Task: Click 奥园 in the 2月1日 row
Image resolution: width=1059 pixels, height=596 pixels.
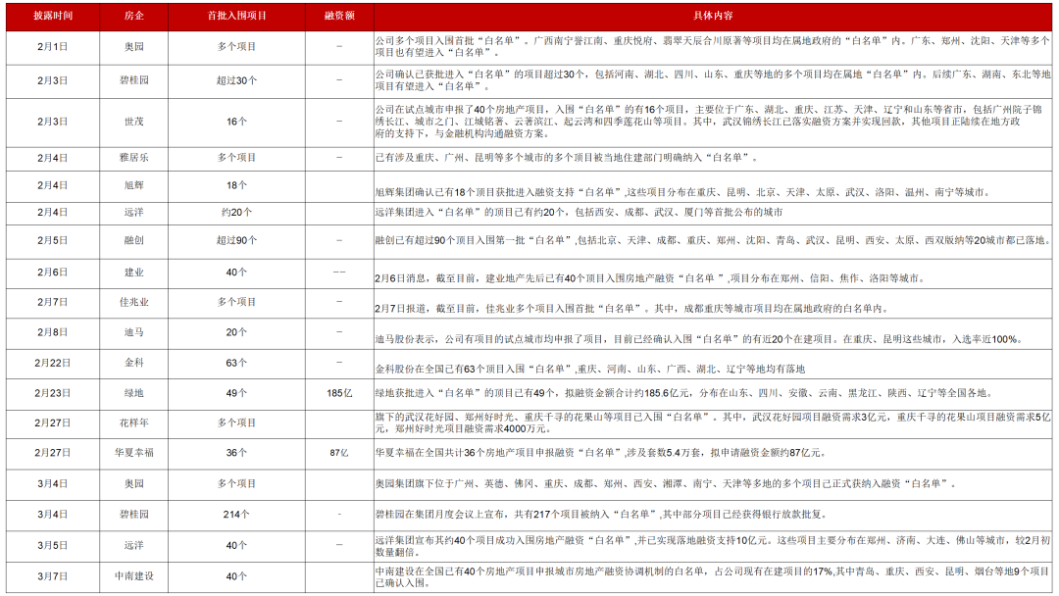Action: [133, 47]
